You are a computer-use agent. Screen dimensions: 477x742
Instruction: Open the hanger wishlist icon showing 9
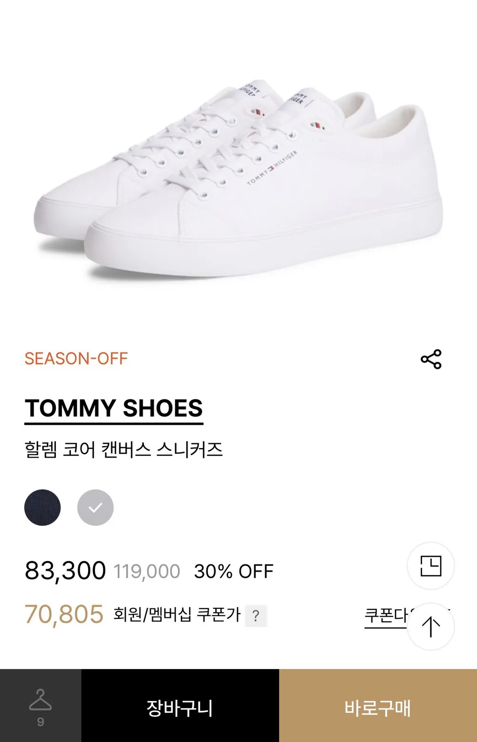click(41, 705)
